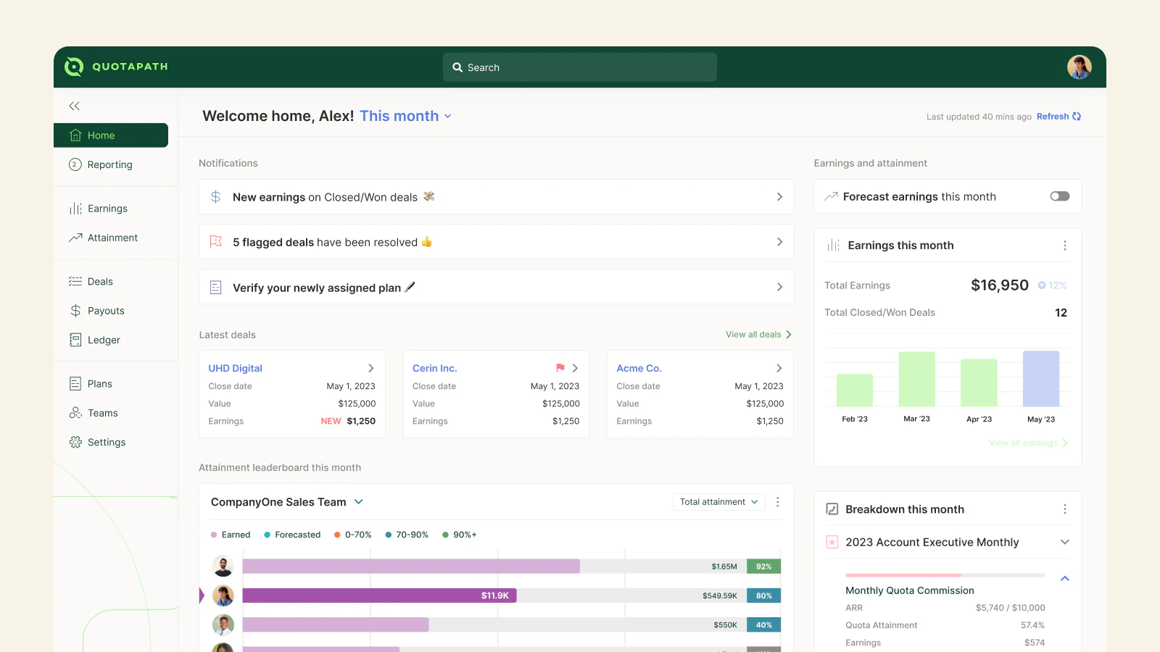
Task: Collapse the left navigation sidebar
Action: tap(73, 106)
